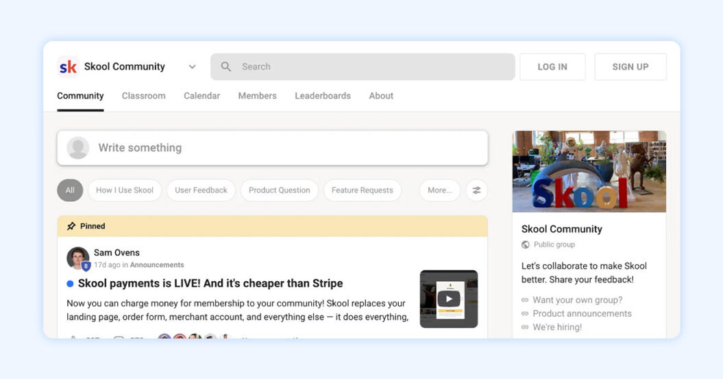View the Leaderboards tab
Screen dimensions: 723x379
323,96
